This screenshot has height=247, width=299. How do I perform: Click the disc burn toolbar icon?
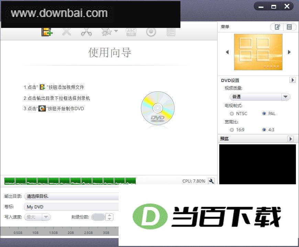point(151,32)
